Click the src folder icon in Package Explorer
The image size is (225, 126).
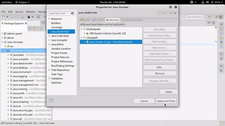point(8,47)
